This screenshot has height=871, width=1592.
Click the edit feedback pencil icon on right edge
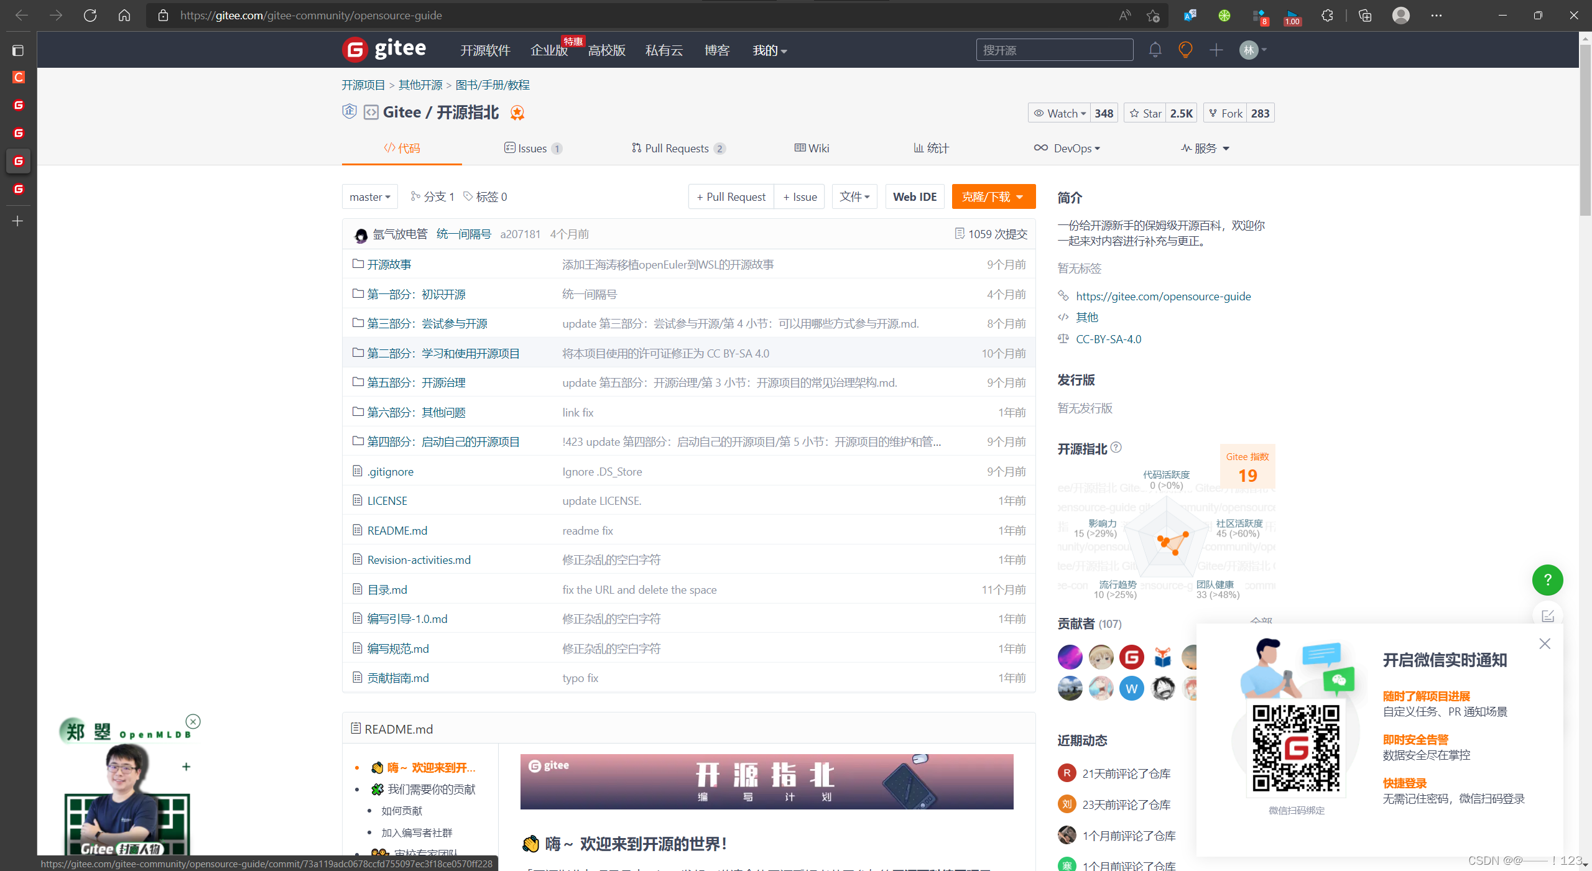[1548, 615]
